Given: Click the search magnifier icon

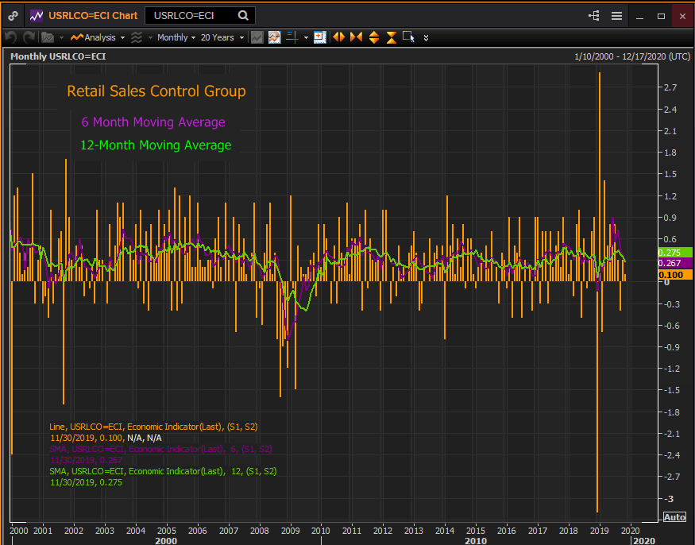Looking at the screenshot, I should pyautogui.click(x=243, y=15).
